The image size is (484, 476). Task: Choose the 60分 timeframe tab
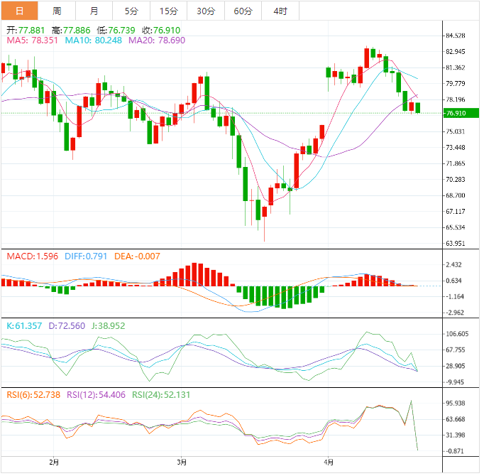pyautogui.click(x=243, y=11)
